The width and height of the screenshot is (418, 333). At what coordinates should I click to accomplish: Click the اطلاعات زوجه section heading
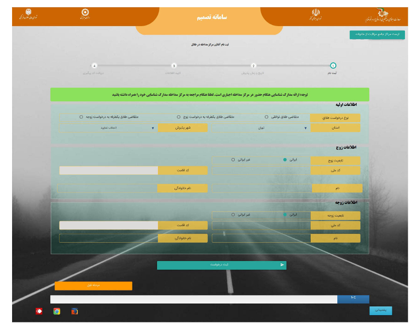[x=346, y=203]
